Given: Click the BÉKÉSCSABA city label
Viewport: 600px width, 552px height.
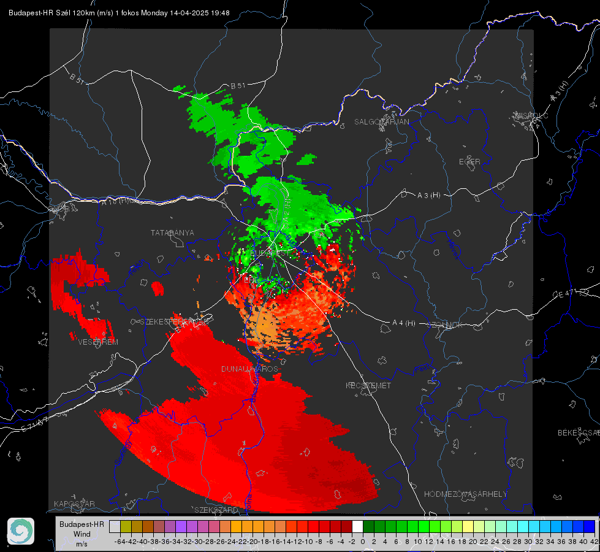Looking at the screenshot, I should click(579, 432).
